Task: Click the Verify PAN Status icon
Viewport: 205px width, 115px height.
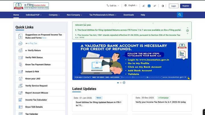Action: (x=20, y=57)
